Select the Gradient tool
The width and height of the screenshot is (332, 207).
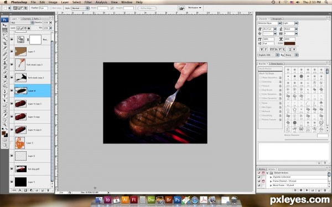(4, 77)
